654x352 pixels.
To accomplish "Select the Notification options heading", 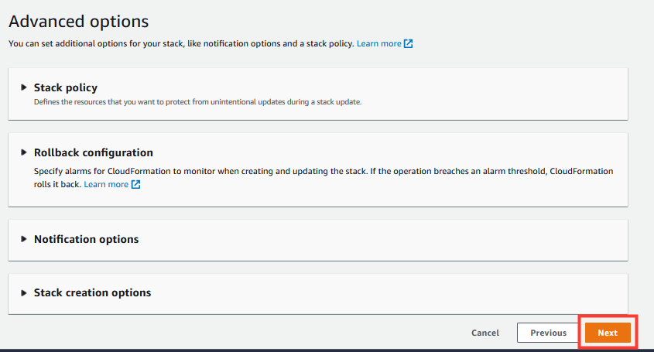I will tap(87, 239).
